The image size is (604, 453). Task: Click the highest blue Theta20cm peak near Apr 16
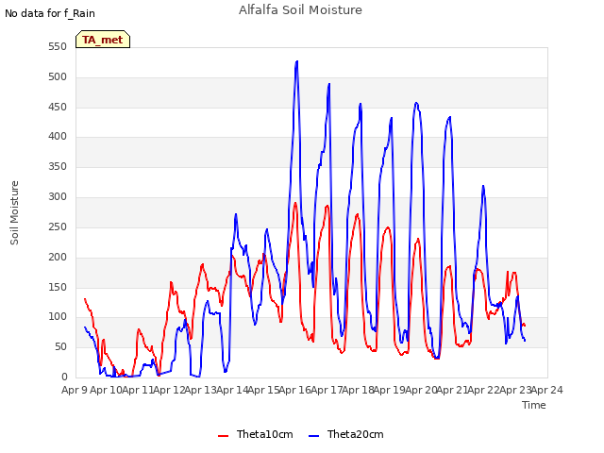click(296, 61)
